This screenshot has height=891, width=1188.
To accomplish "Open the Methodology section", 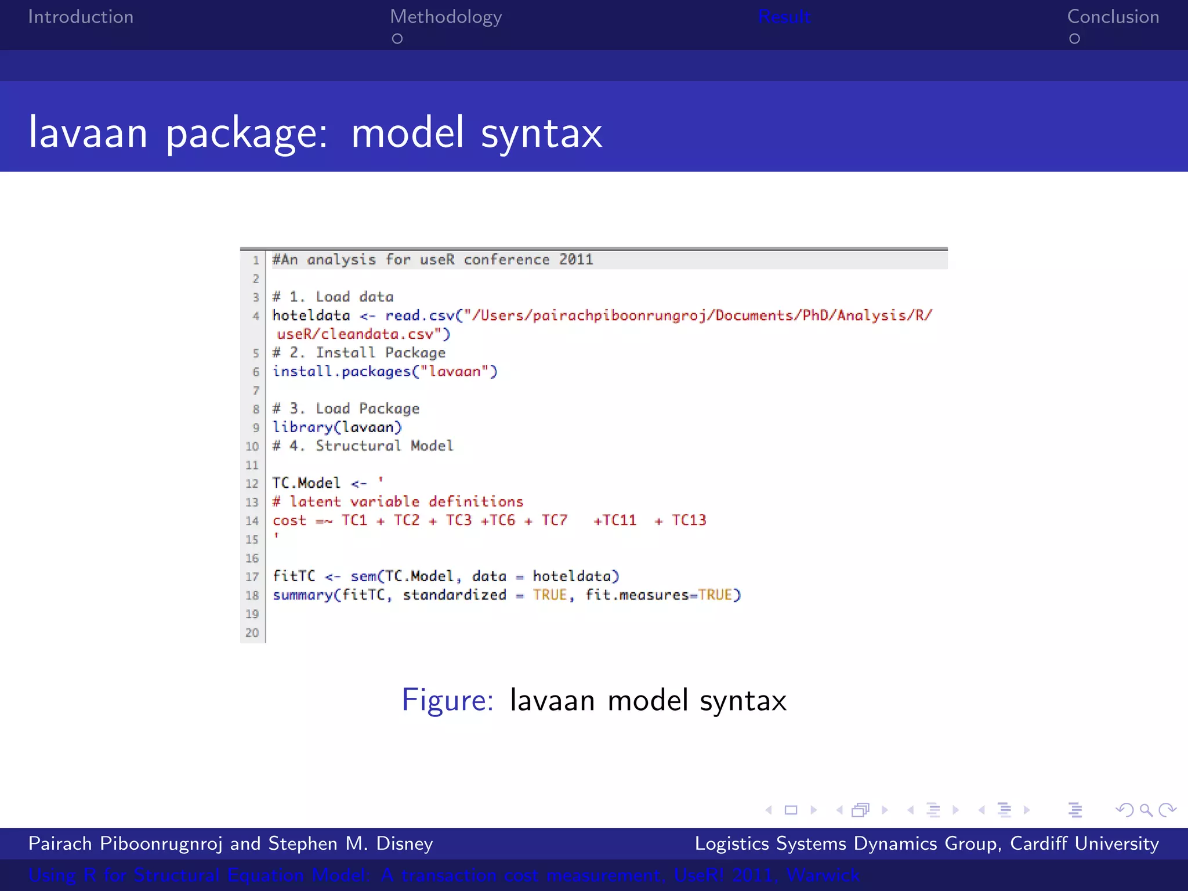I will coord(446,17).
